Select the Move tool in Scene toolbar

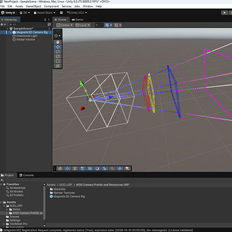coord(57,47)
